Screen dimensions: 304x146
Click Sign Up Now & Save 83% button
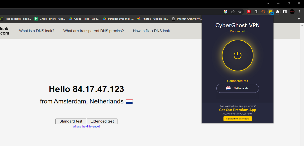pyautogui.click(x=238, y=119)
